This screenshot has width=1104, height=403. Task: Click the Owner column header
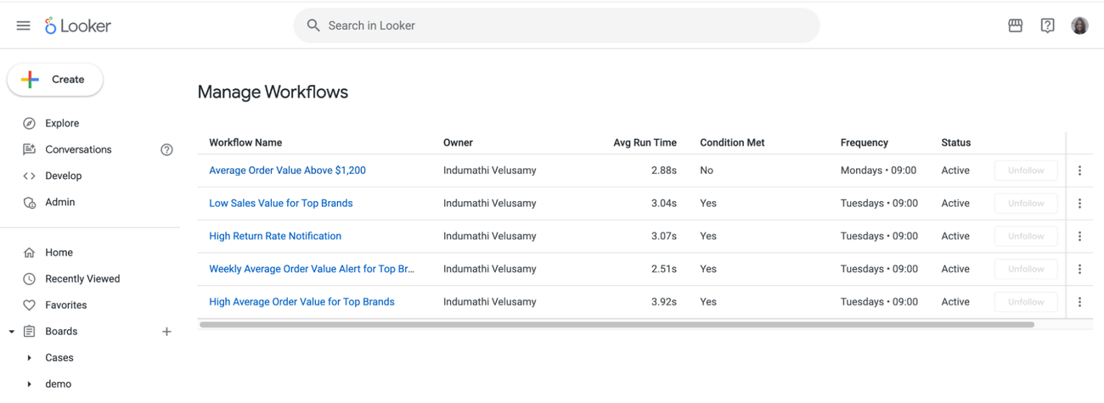coord(458,143)
